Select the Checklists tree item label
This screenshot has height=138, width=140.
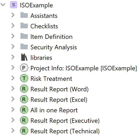tap(44, 26)
